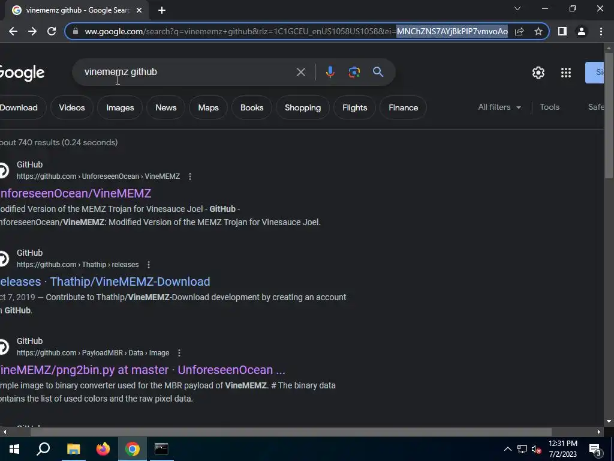Open Windows taskbar search

tap(43, 449)
